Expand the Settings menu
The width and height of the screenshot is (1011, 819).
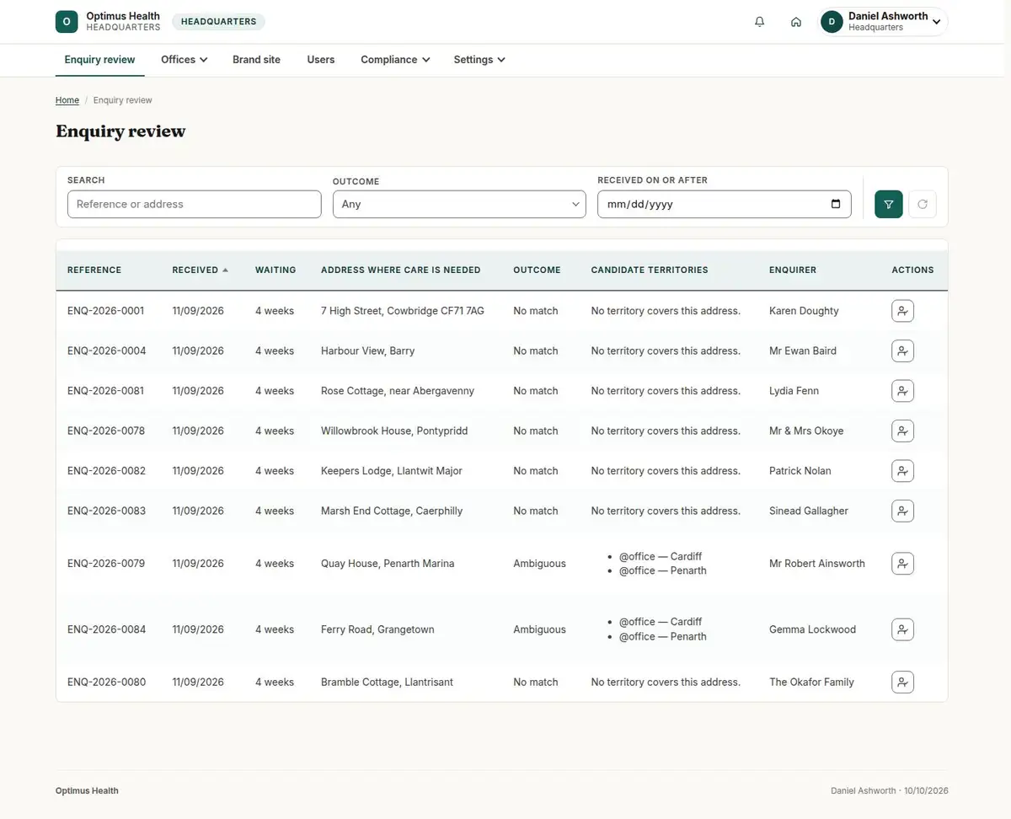[479, 60]
